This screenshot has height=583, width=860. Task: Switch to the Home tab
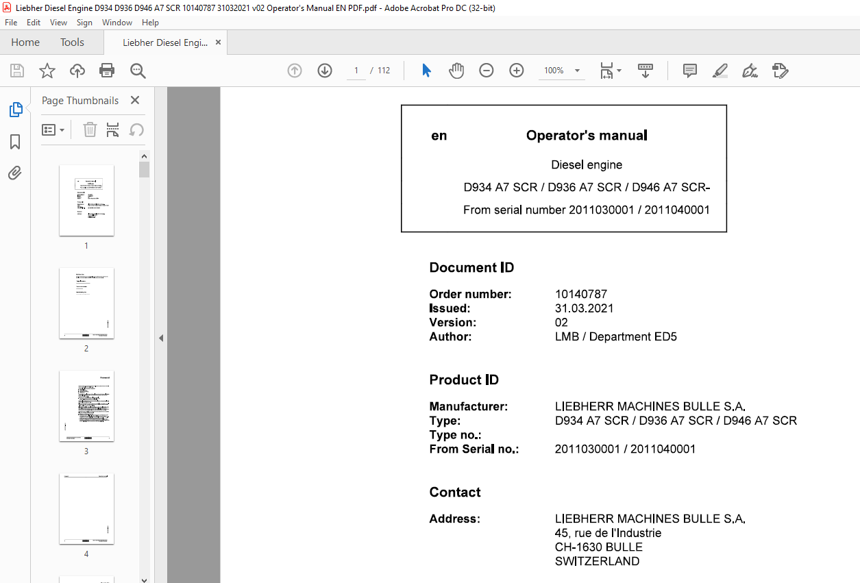[25, 42]
